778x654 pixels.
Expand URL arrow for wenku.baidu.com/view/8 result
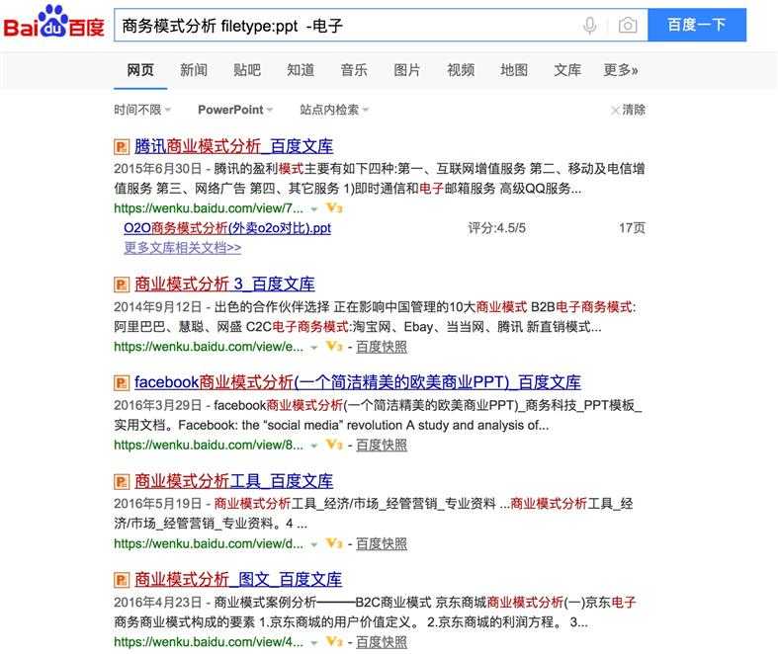pos(313,446)
